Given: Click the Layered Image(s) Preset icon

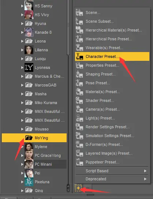Looking at the screenshot, I should click(79, 153).
